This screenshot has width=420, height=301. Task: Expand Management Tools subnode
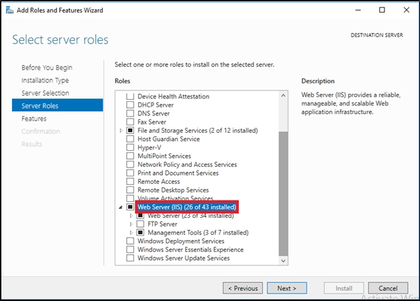point(132,233)
